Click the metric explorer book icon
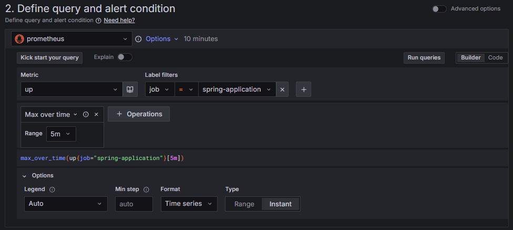The image size is (513, 230). 130,89
